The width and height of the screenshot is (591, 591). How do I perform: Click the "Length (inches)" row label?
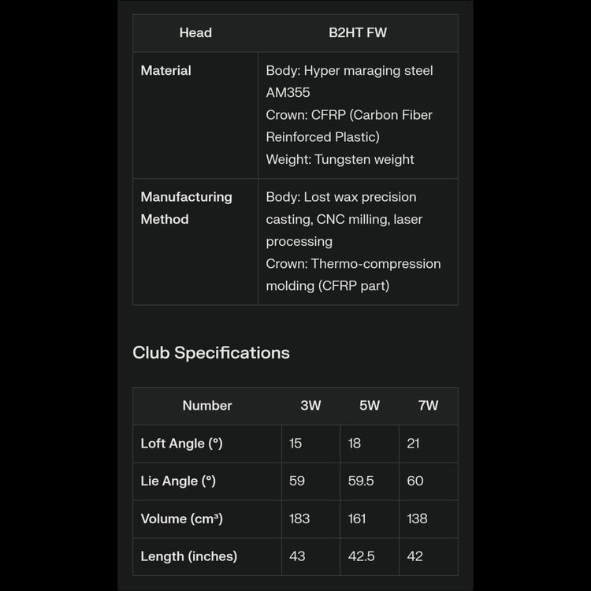click(x=188, y=556)
